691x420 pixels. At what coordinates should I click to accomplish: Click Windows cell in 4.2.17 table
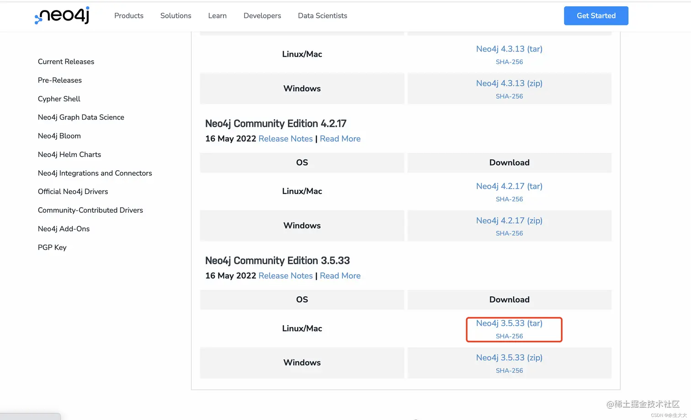(x=302, y=226)
